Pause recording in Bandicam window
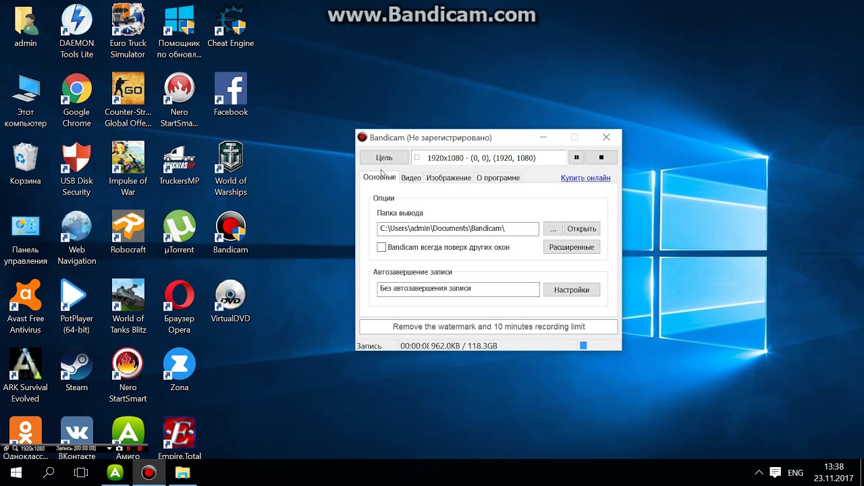 (x=576, y=157)
